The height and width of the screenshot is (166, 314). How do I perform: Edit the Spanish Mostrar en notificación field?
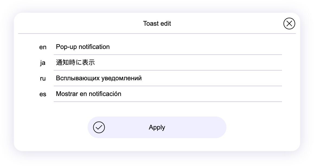pos(168,94)
